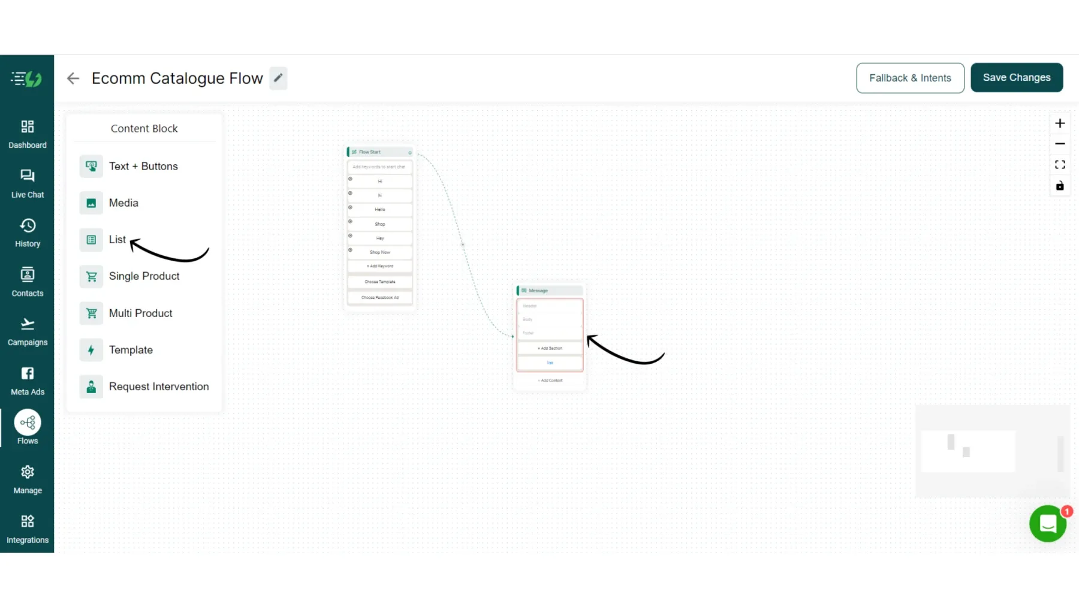
Task: Open the support chat widget
Action: point(1048,524)
